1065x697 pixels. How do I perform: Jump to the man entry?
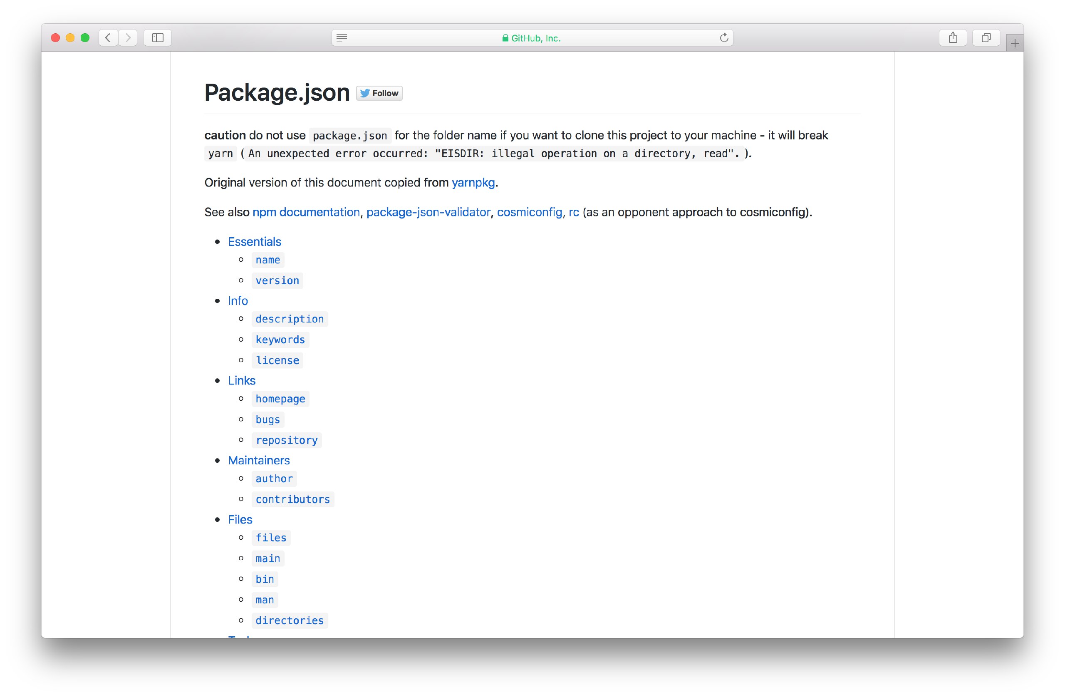pos(265,599)
